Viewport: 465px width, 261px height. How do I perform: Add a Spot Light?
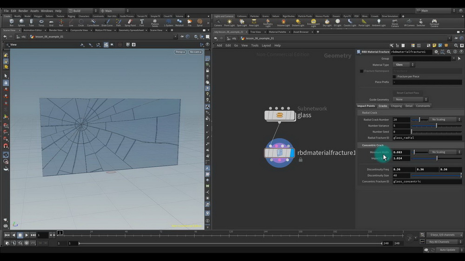coord(242,23)
